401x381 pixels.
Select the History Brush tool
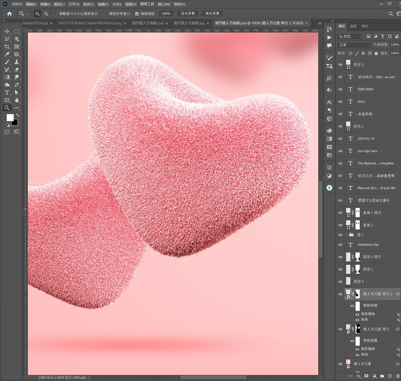pos(7,69)
